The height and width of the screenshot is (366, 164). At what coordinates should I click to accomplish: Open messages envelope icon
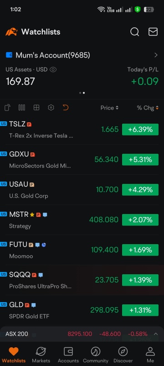153,32
